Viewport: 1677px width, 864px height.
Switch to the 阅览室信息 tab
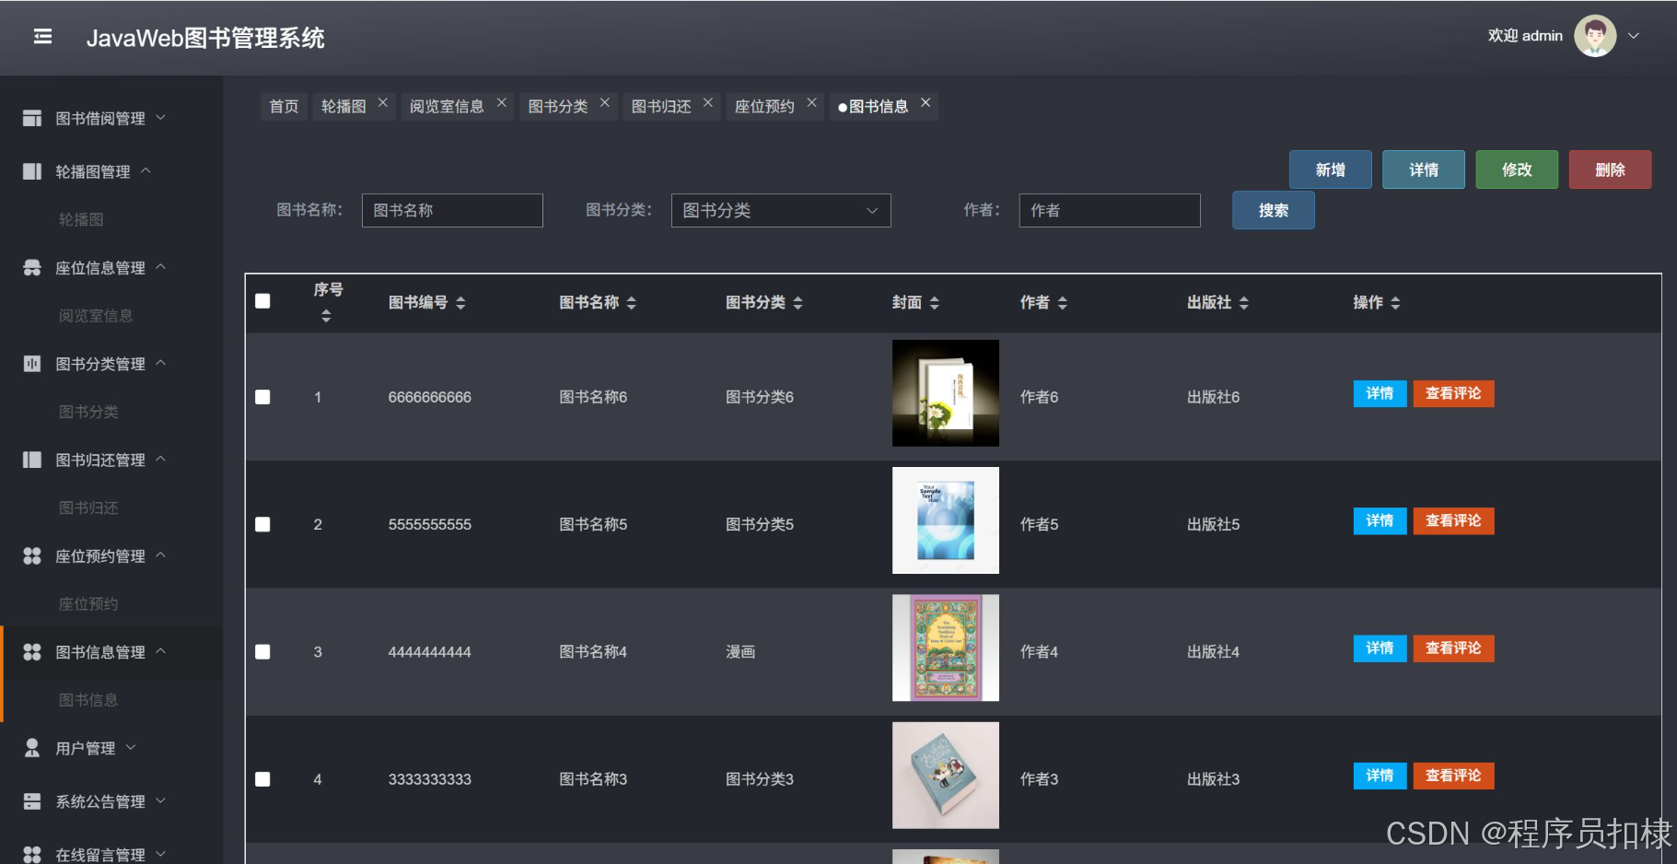coord(447,107)
